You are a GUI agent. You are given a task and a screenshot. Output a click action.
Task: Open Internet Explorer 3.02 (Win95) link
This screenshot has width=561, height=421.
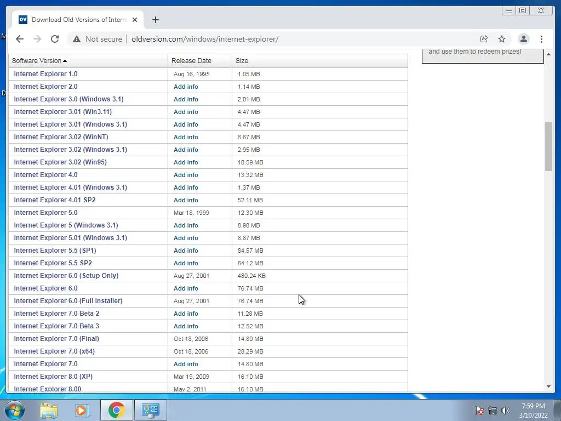(x=60, y=162)
